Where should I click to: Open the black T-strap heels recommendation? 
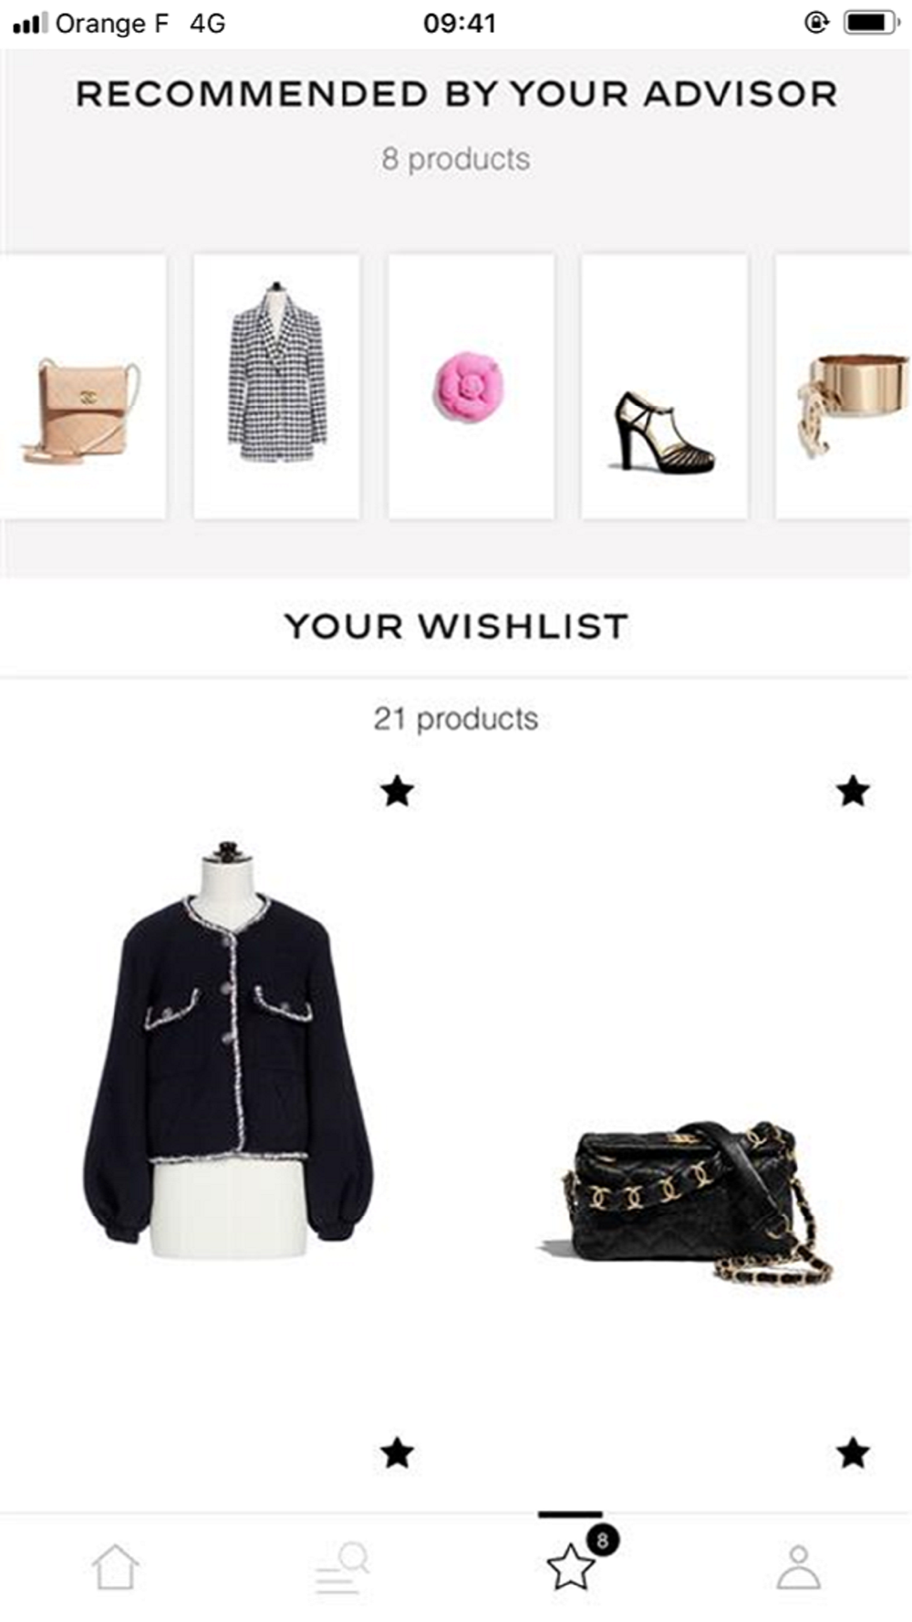pos(665,387)
